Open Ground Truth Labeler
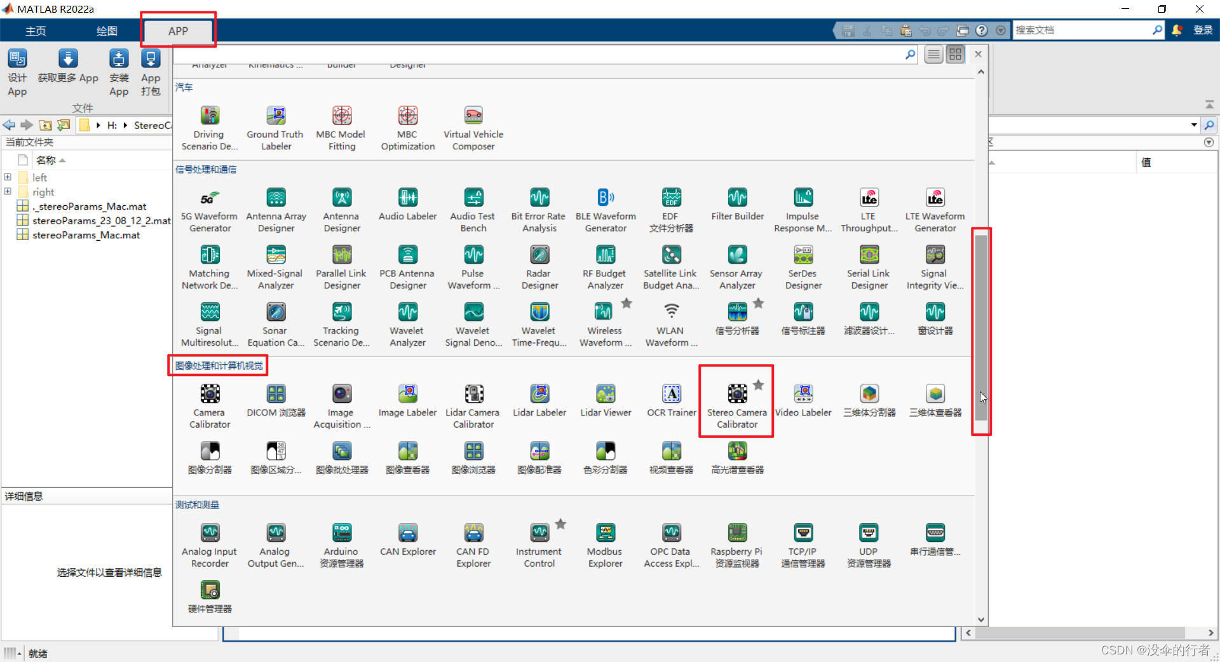 [275, 128]
